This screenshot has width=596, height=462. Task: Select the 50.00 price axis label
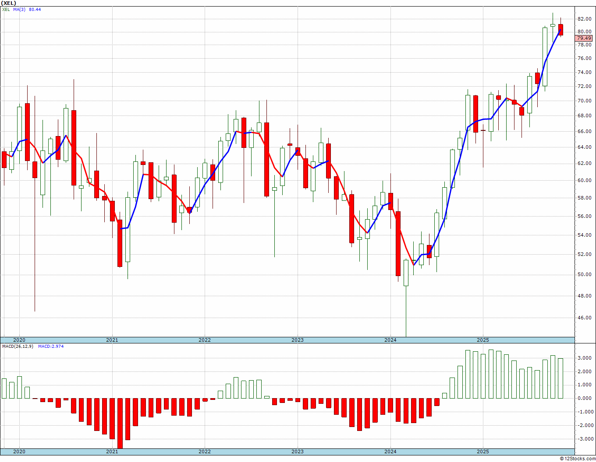pyautogui.click(x=584, y=275)
